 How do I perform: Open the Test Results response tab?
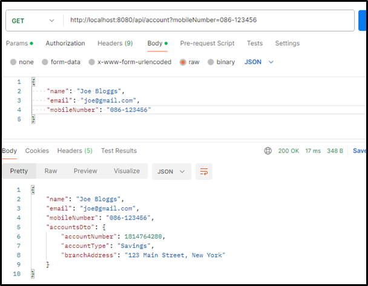(x=119, y=151)
